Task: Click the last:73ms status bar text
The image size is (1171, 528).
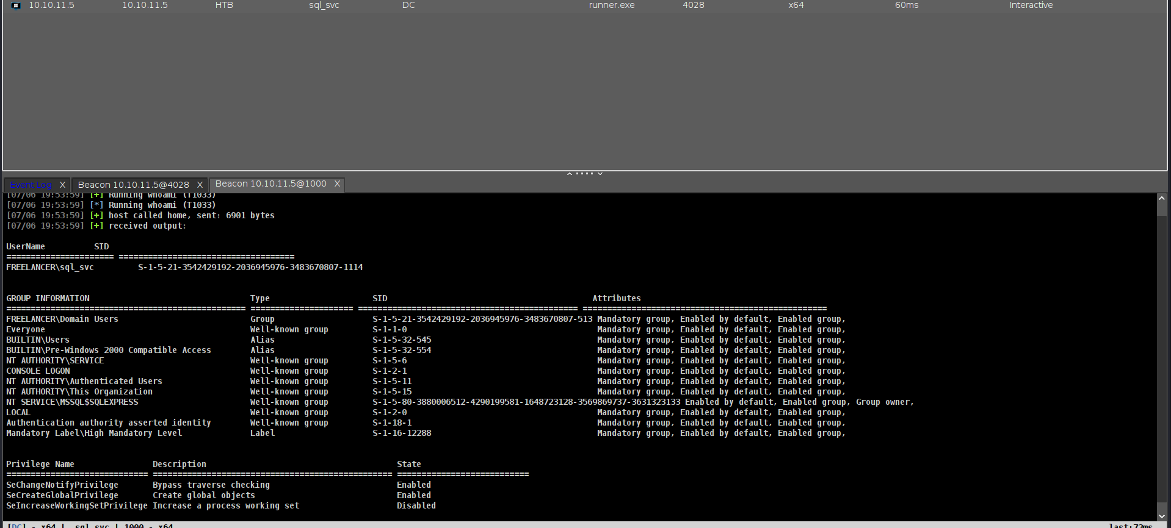Action: pyautogui.click(x=1130, y=526)
